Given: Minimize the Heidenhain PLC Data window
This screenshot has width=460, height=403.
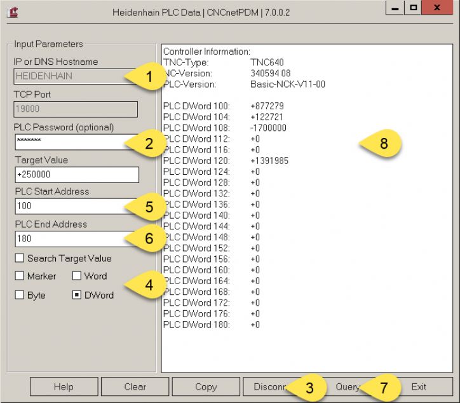Looking at the screenshot, I should [x=396, y=11].
